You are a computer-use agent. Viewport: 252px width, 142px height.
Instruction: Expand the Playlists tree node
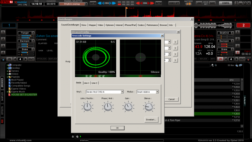(7, 77)
